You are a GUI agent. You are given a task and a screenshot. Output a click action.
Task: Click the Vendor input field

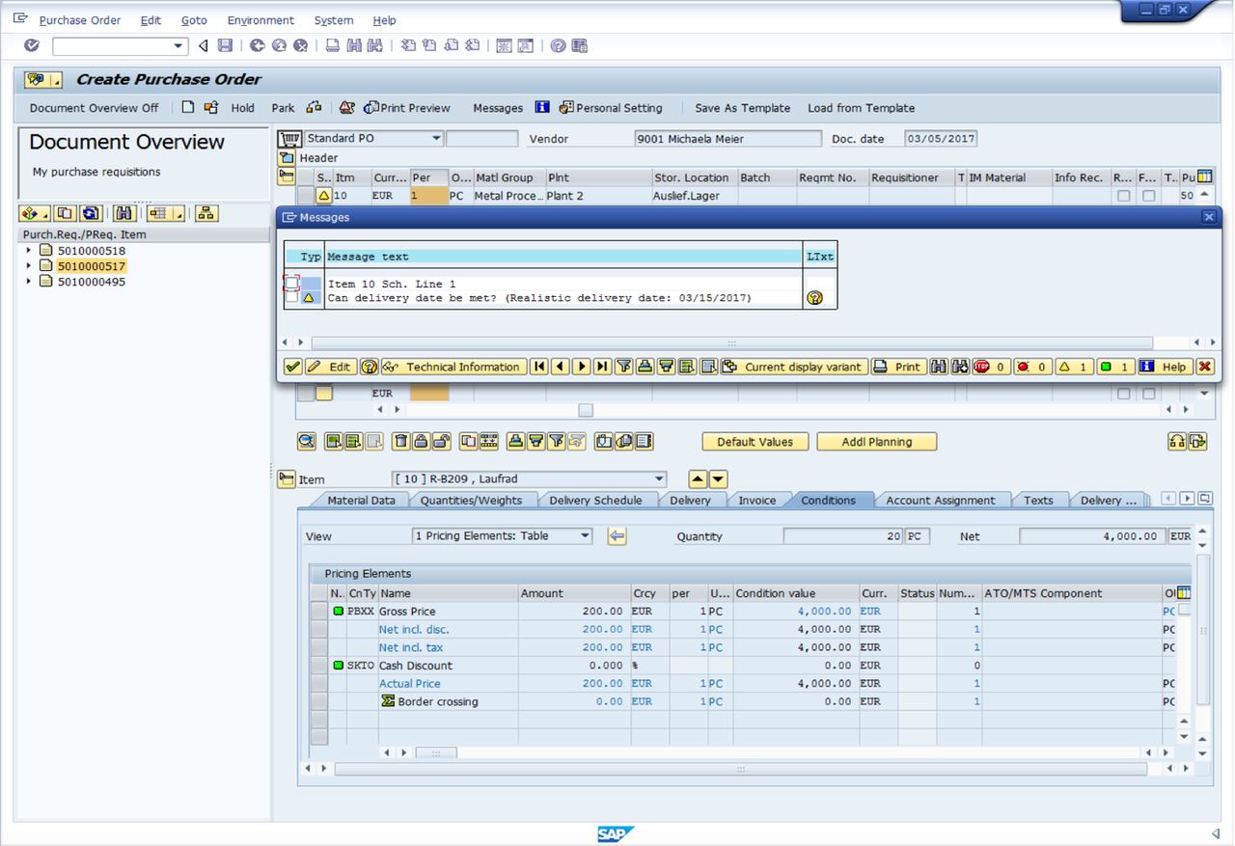(x=728, y=139)
